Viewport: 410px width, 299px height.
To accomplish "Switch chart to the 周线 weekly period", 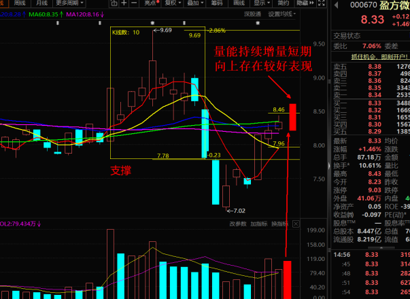I will tap(19, 3).
